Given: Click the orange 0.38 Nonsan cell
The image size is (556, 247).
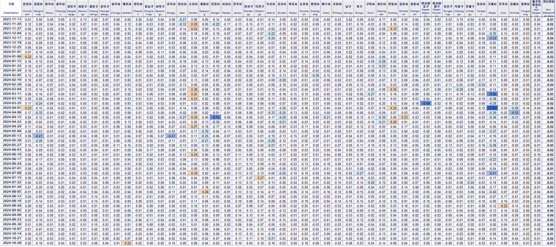Looking at the screenshot, I should (194, 89).
